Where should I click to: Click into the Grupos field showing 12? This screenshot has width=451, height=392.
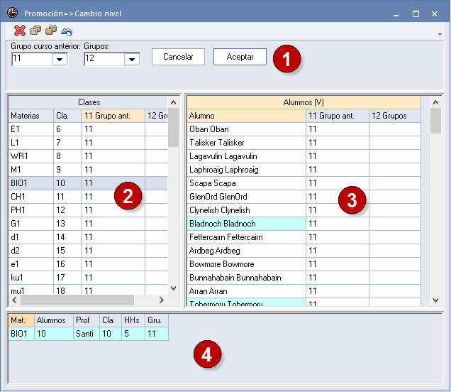tap(104, 60)
